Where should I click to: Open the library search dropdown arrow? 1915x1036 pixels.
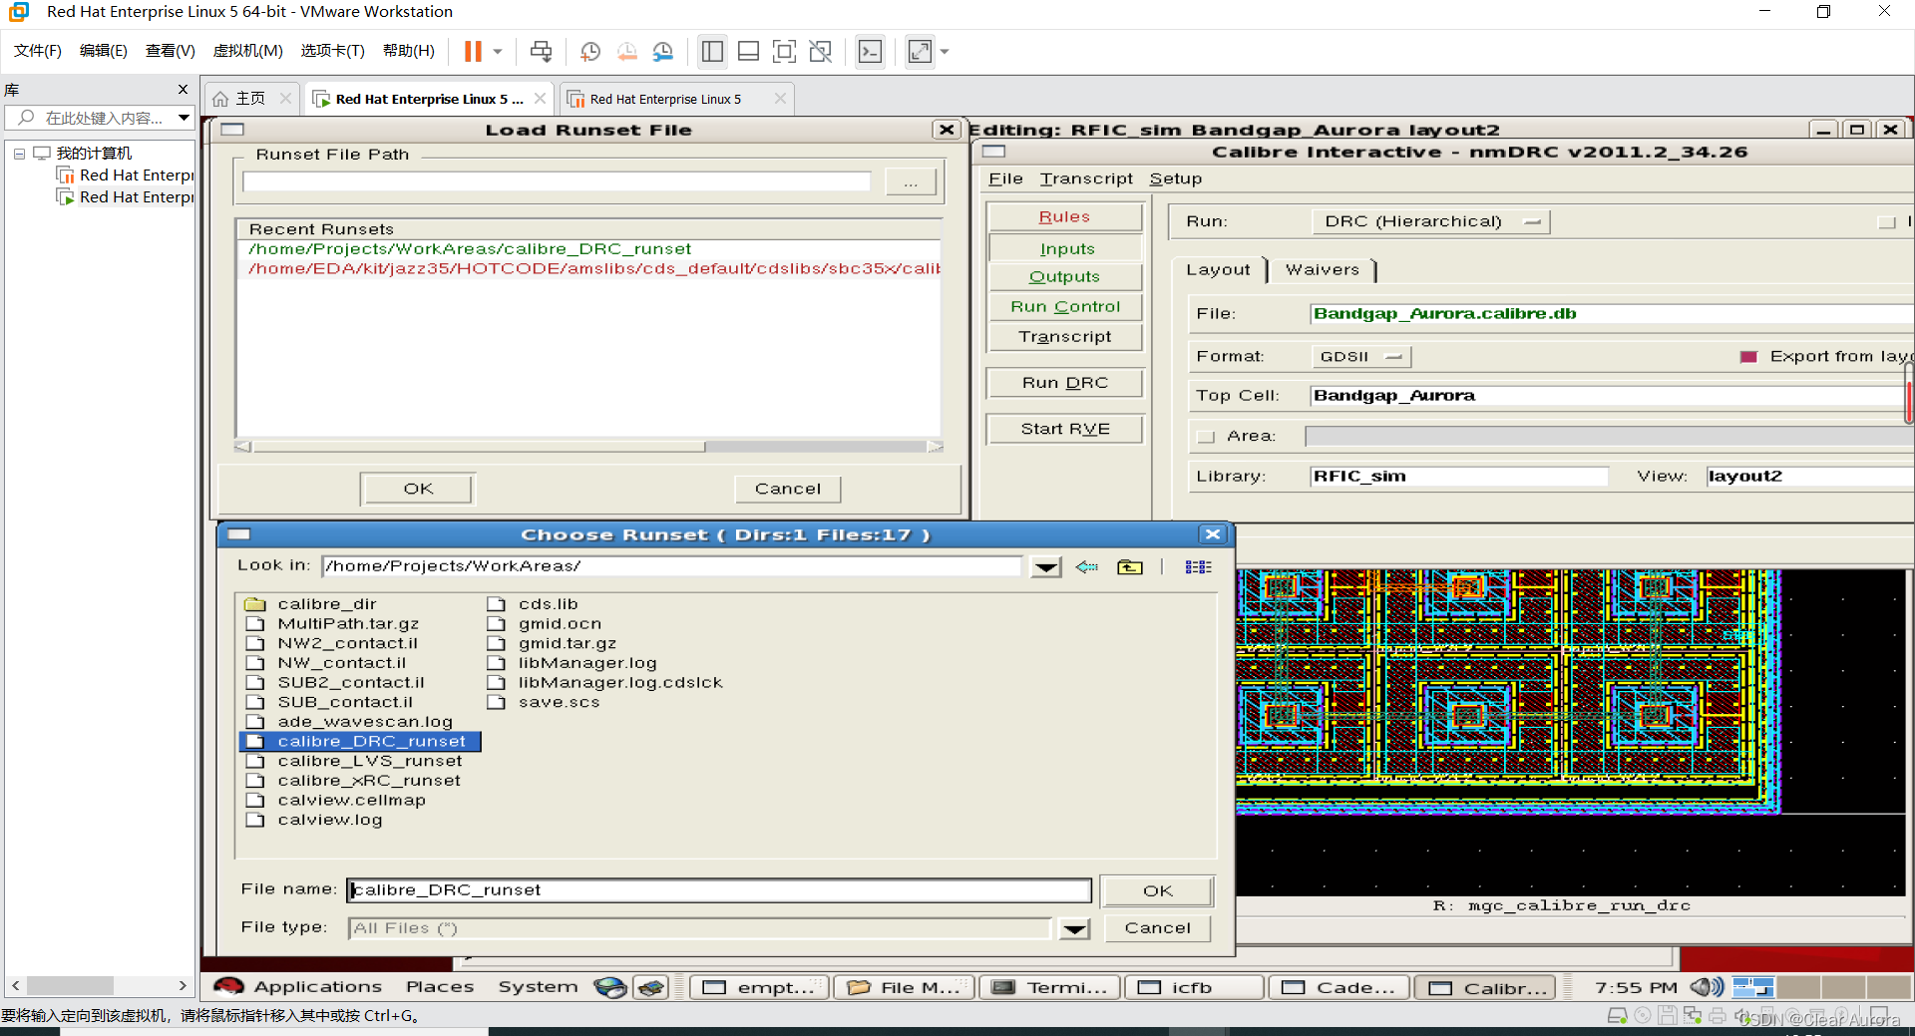click(184, 118)
